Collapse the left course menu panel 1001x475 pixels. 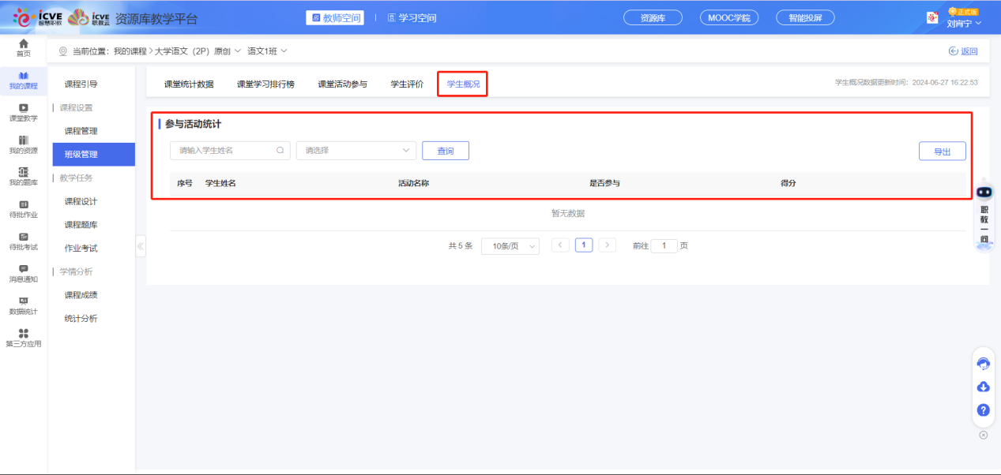pos(141,246)
